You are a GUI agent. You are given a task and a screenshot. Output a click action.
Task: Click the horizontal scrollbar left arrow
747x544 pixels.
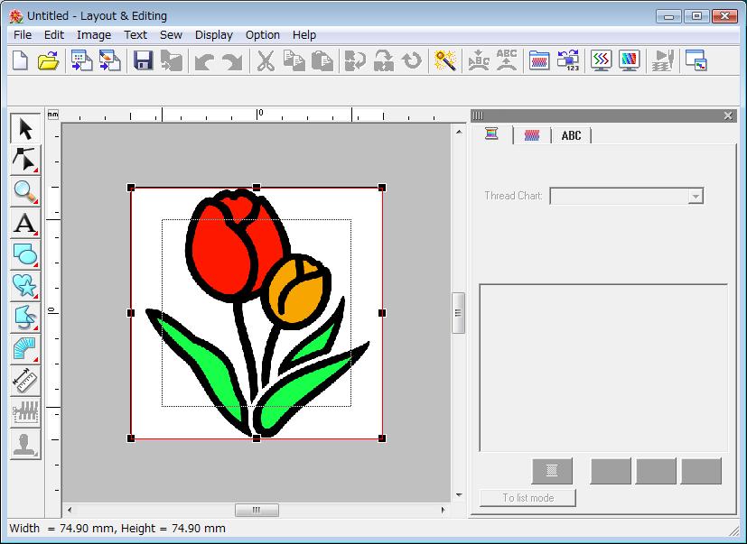coord(70,510)
